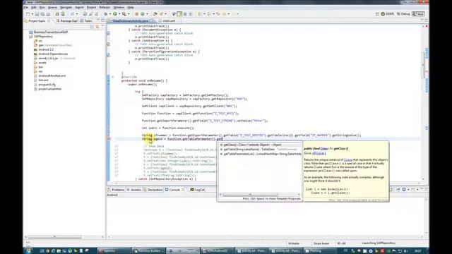452x254 pixels.
Task: Switch to the Debug perspective
Action: coord(403,14)
